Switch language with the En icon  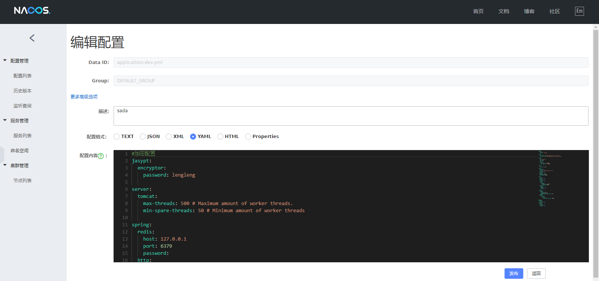tap(580, 11)
